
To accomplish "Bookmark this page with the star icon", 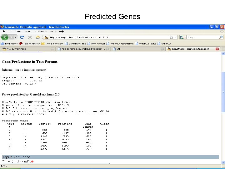I will coord(171,37).
